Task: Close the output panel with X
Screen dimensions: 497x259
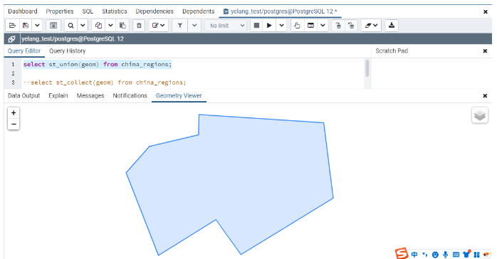Action: (485, 95)
